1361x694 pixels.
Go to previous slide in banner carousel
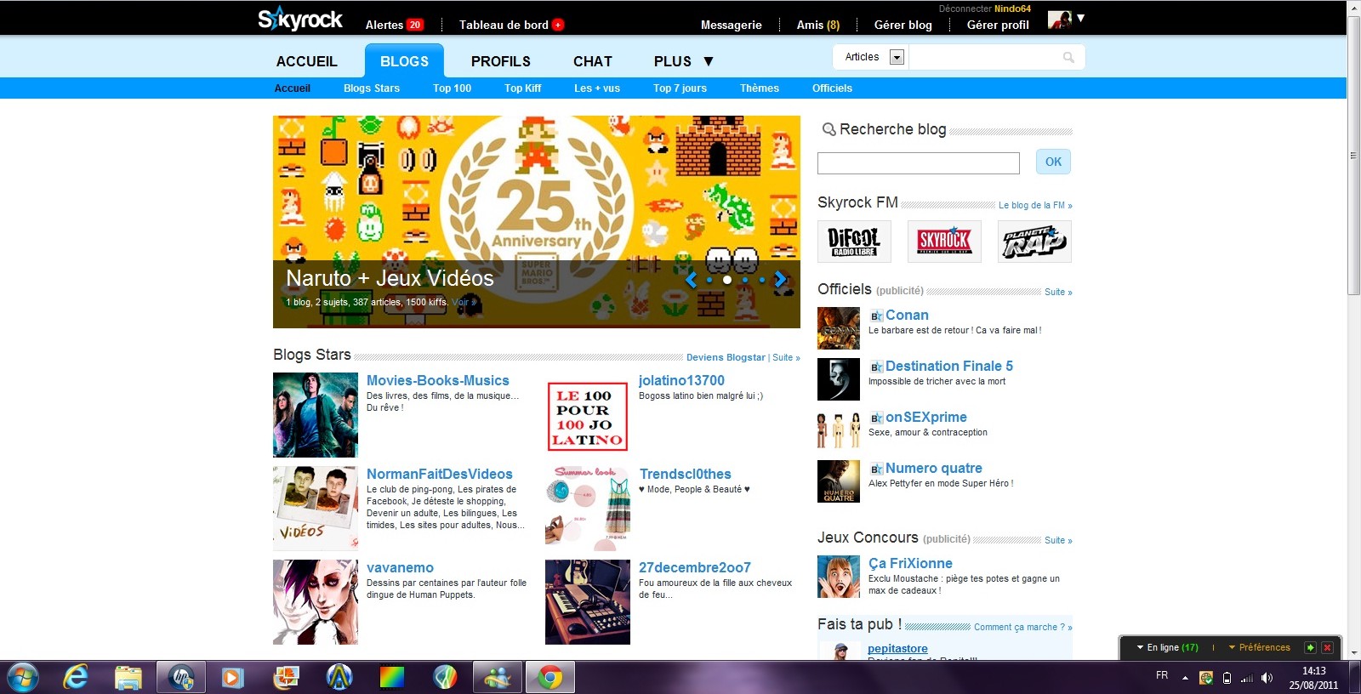click(x=691, y=279)
